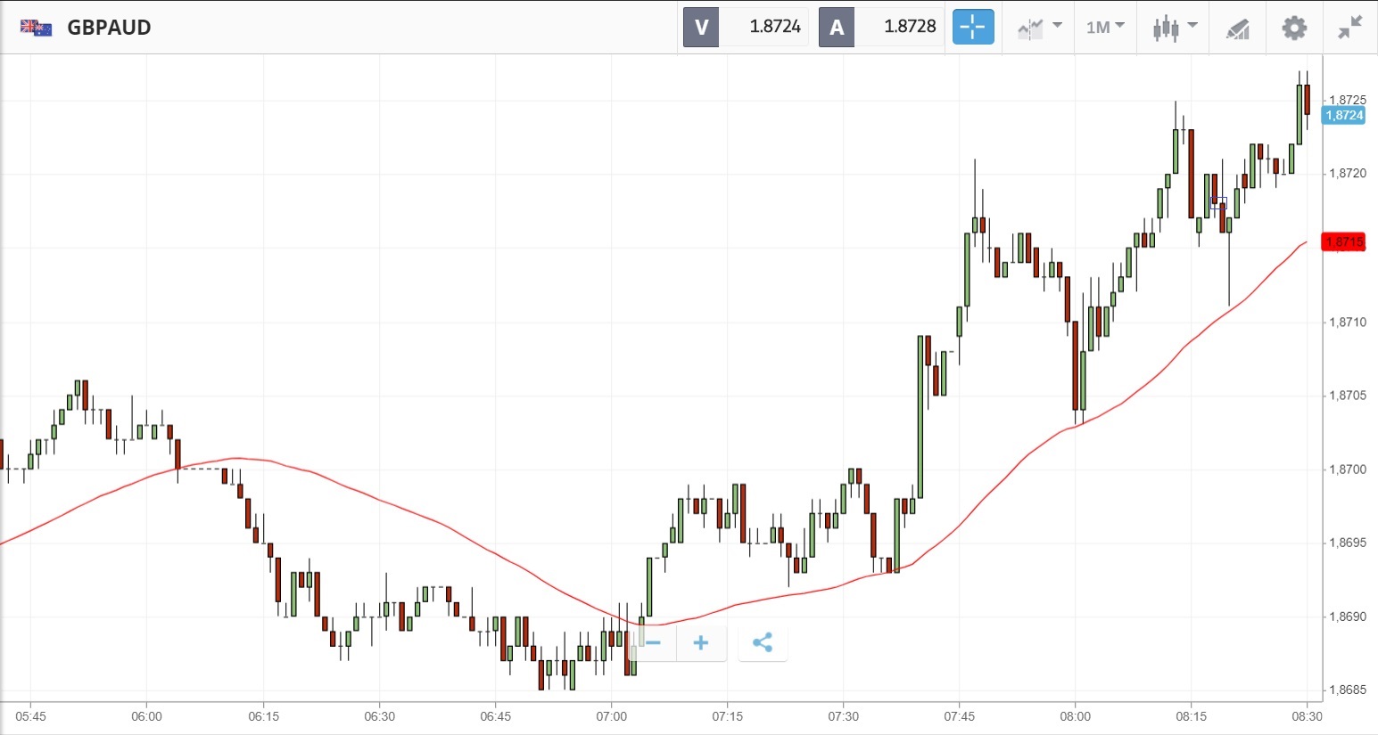1378x735 pixels.
Task: Open the compare/studies chart dropdown
Action: [1039, 28]
